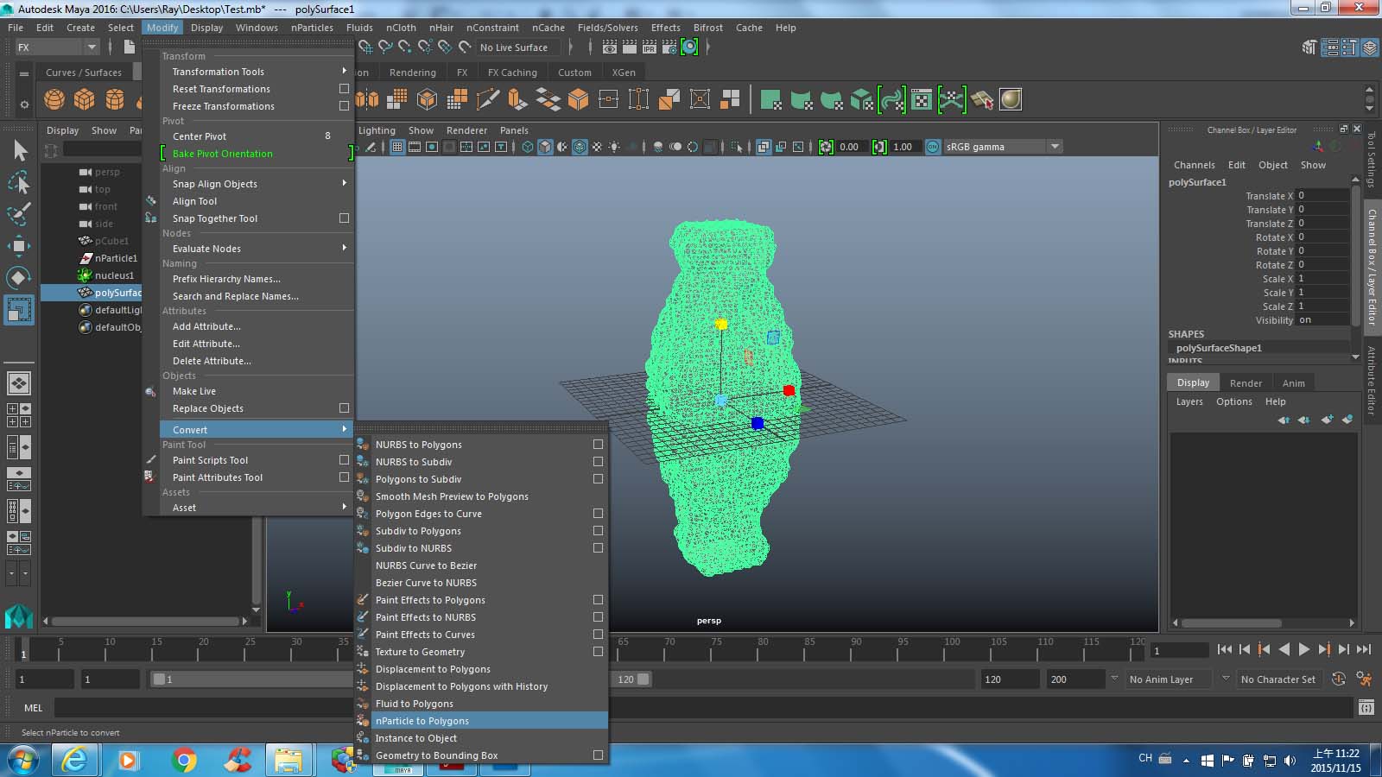Open the FX menu set dropdown

click(56, 47)
